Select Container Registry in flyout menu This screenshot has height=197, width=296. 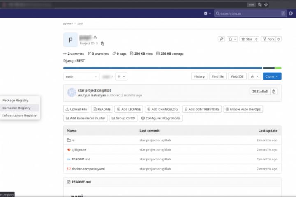[x=20, y=108]
